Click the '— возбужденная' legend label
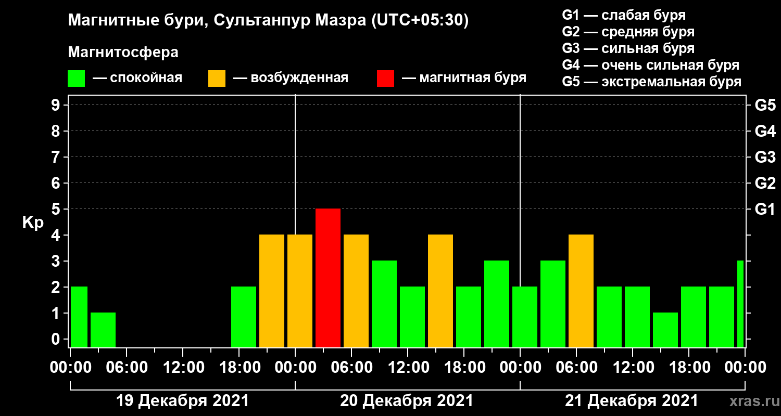Viewport: 781px width, 416px height. coord(291,78)
